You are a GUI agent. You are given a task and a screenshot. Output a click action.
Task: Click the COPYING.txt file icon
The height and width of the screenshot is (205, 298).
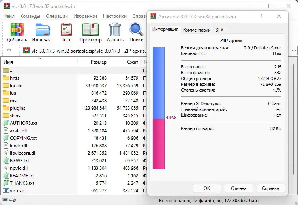click(6, 138)
